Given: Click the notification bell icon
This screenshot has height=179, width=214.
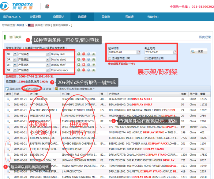Looking at the screenshot, I should coord(47,6).
